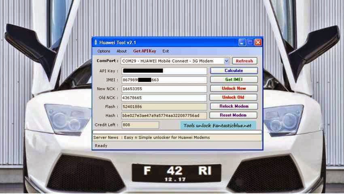Open the Tools unlock Fantasticblue.net banner
344x194 pixels.
(218, 126)
